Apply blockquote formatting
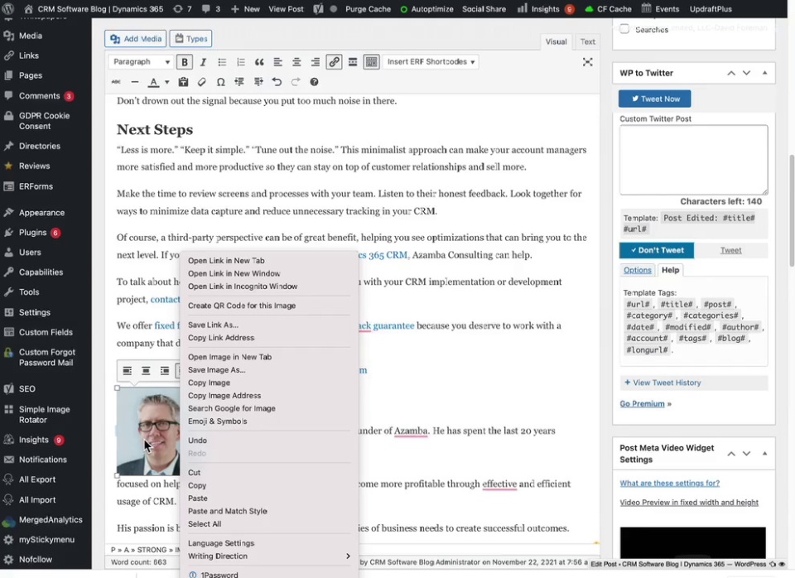795x578 pixels. [x=259, y=62]
